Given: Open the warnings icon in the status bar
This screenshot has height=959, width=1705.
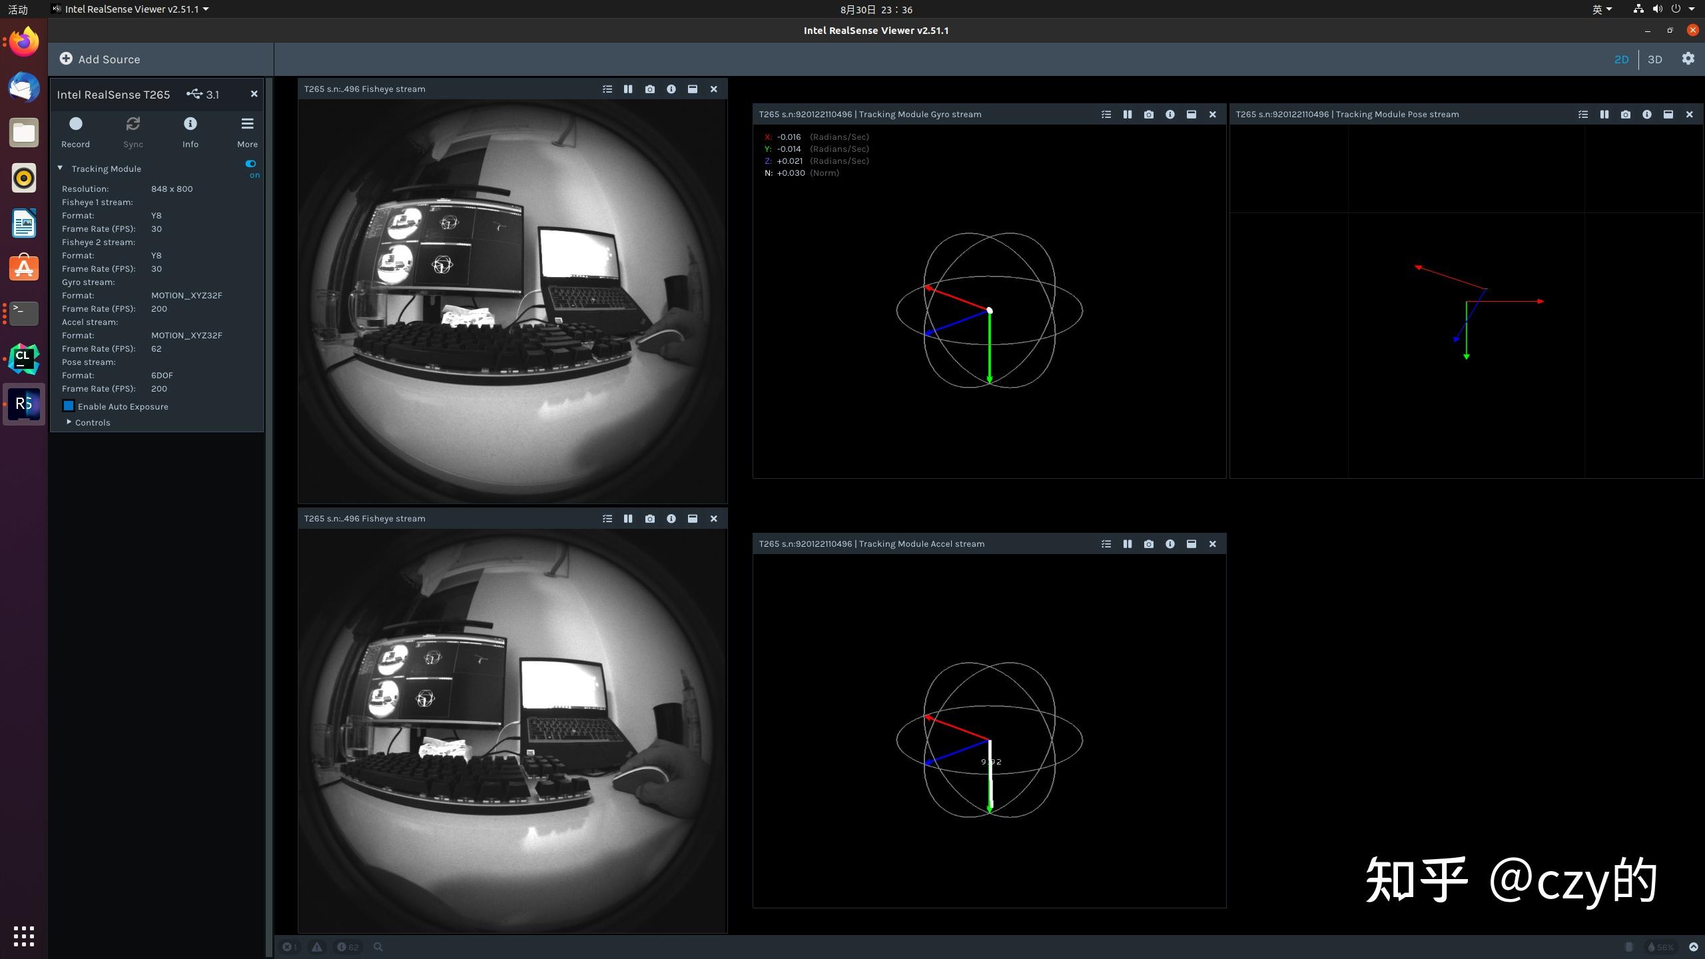Looking at the screenshot, I should click(x=317, y=946).
